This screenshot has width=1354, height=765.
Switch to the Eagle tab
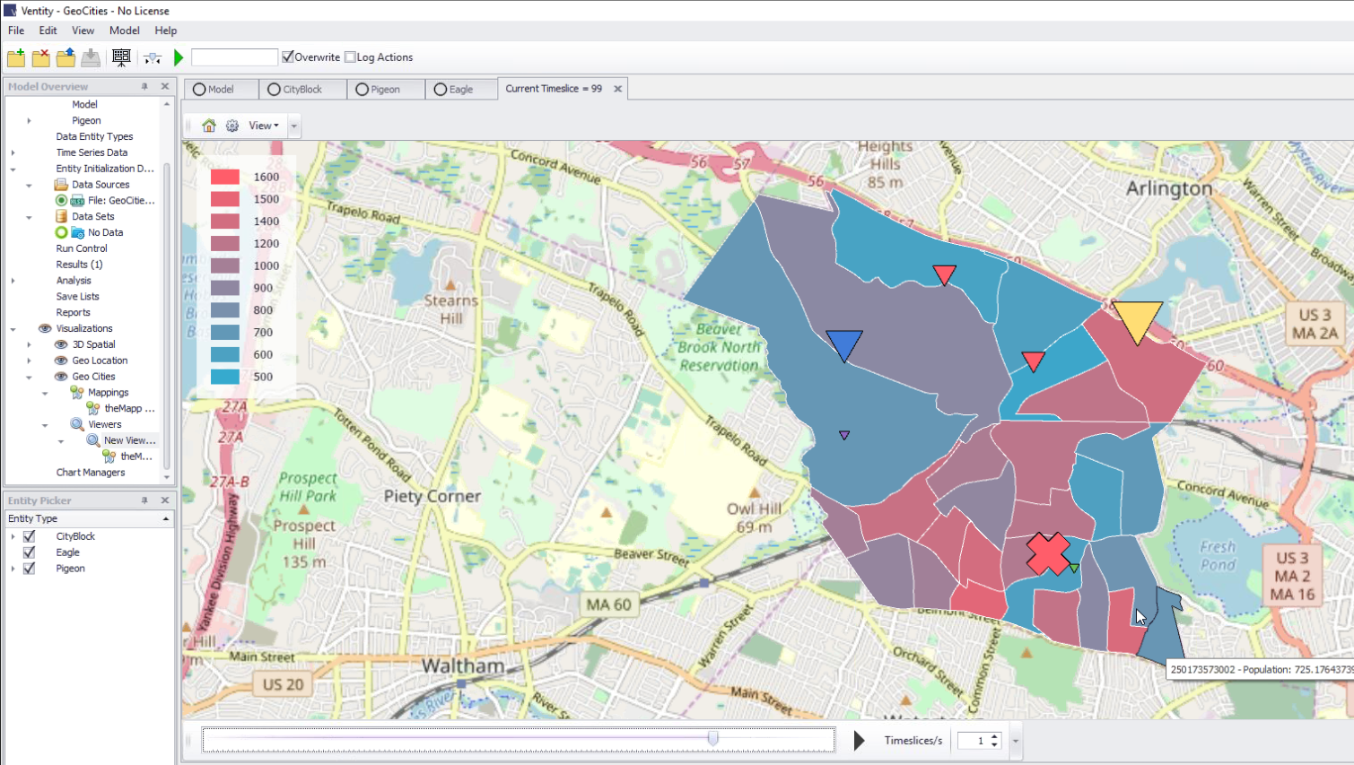460,89
